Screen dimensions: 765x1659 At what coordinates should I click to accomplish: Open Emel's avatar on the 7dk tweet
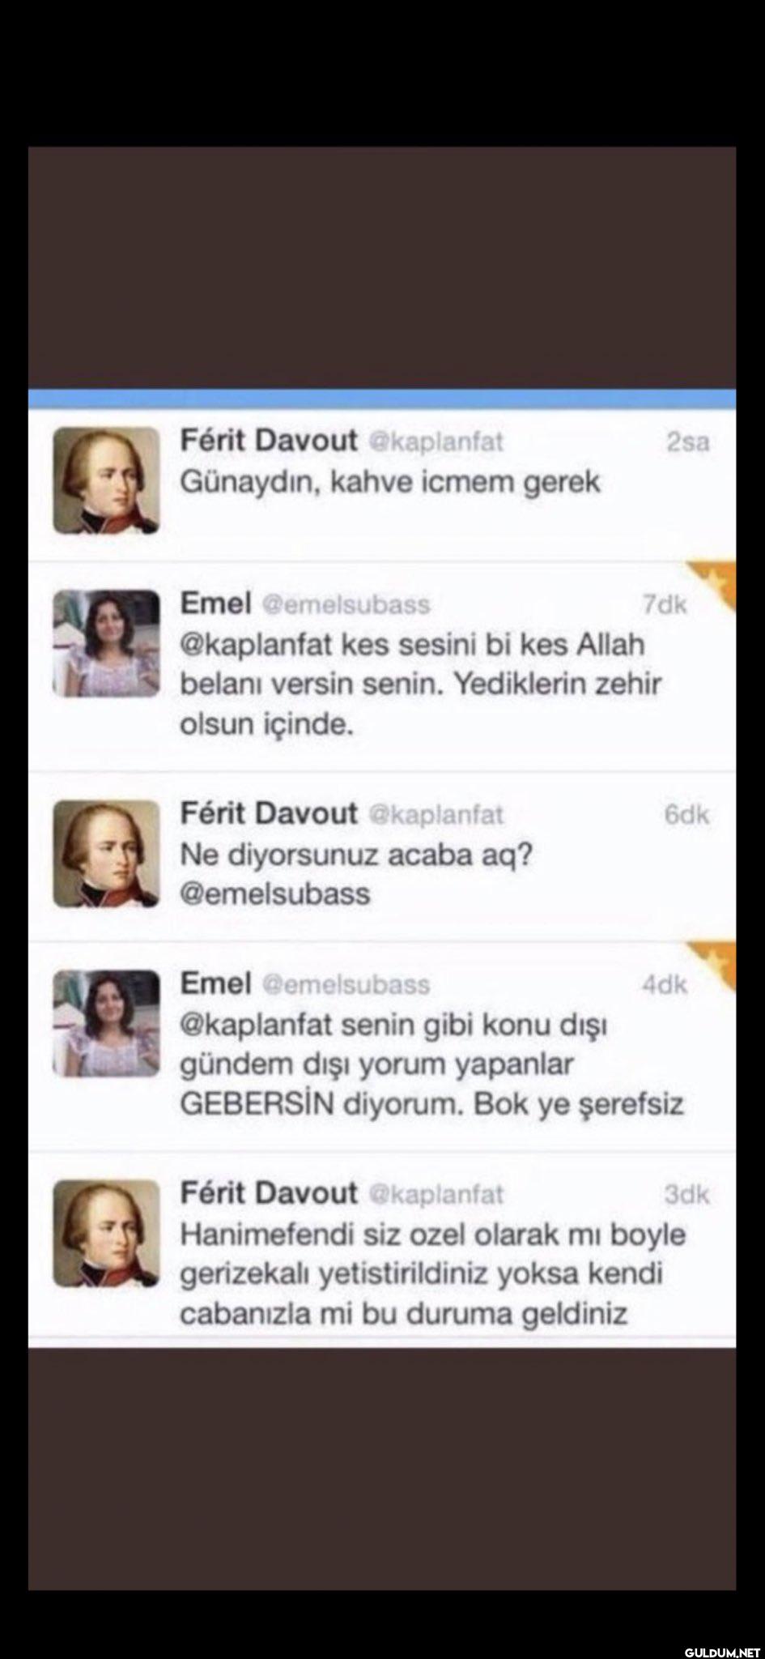click(x=106, y=643)
